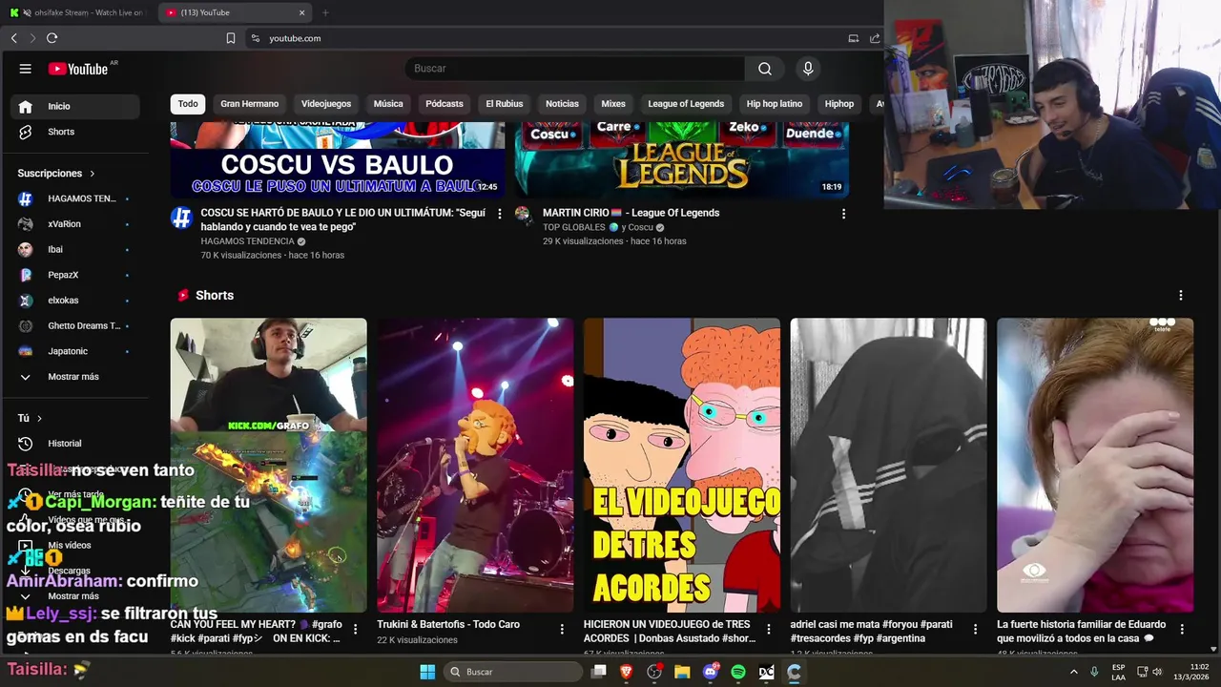Open options for La fuerte historia short
This screenshot has width=1221, height=687.
coord(1182,629)
